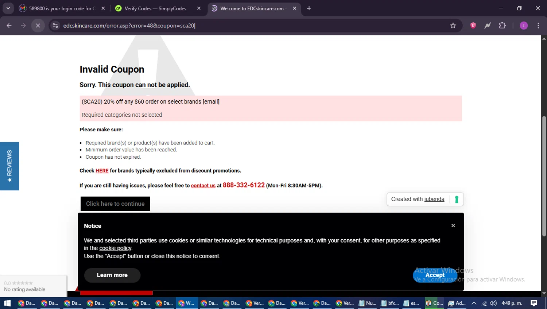Show hidden system tray icons
Image resolution: width=547 pixels, height=309 pixels.
coord(474,303)
